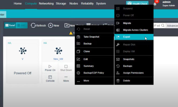Select Export in the context menu
The height and width of the screenshot is (107, 178).
tap(134, 37)
